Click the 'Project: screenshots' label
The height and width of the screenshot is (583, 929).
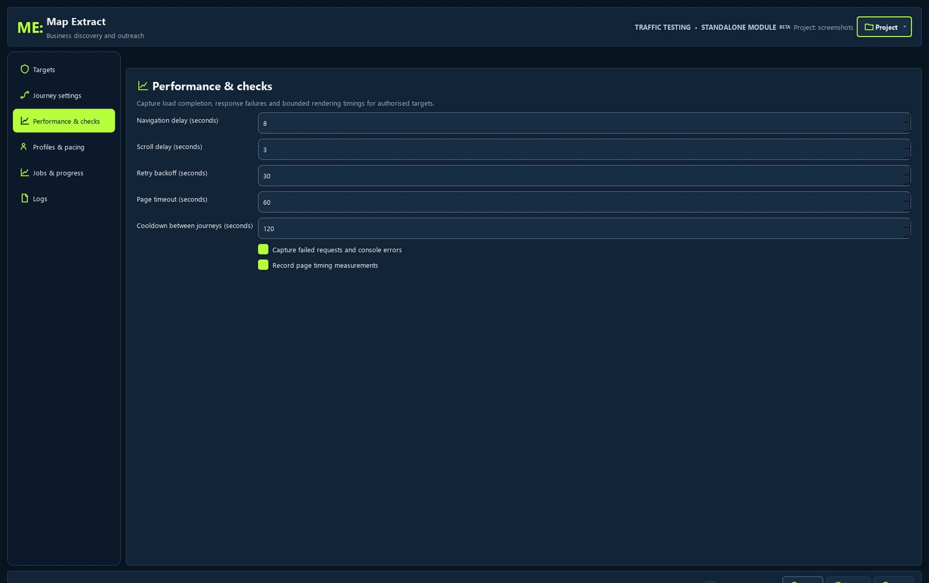[x=823, y=27]
